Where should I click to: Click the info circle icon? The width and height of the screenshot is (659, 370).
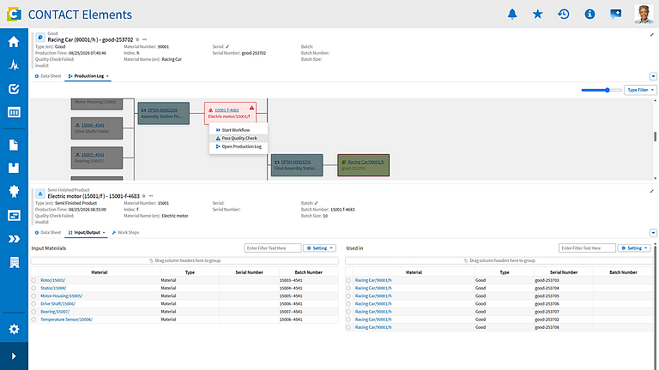tap(589, 15)
